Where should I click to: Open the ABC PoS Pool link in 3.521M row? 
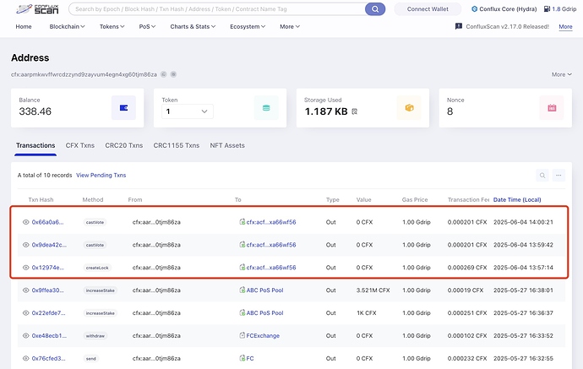[264, 290]
